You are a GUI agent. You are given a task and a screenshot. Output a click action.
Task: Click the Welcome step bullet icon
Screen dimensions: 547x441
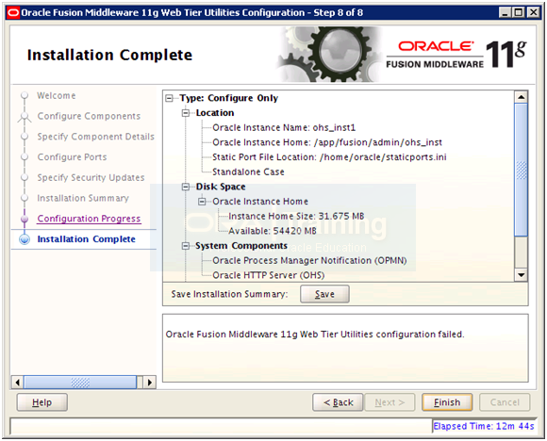(25, 95)
